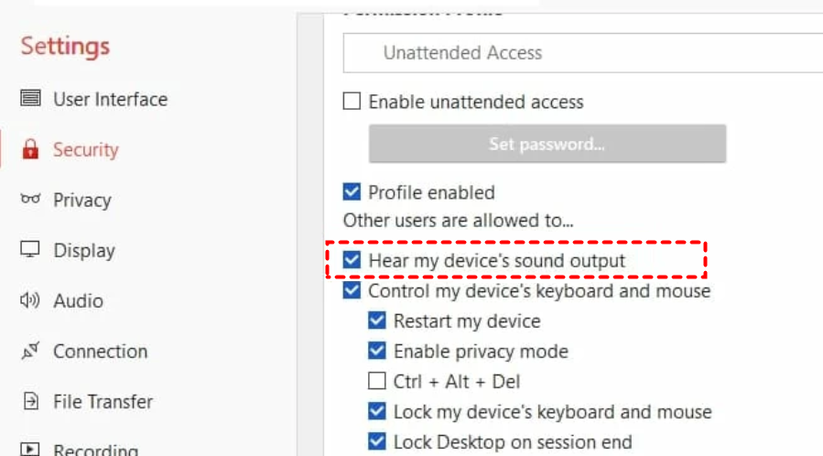Uncheck Hear my device's sound output
This screenshot has height=456, width=823.
tap(352, 261)
